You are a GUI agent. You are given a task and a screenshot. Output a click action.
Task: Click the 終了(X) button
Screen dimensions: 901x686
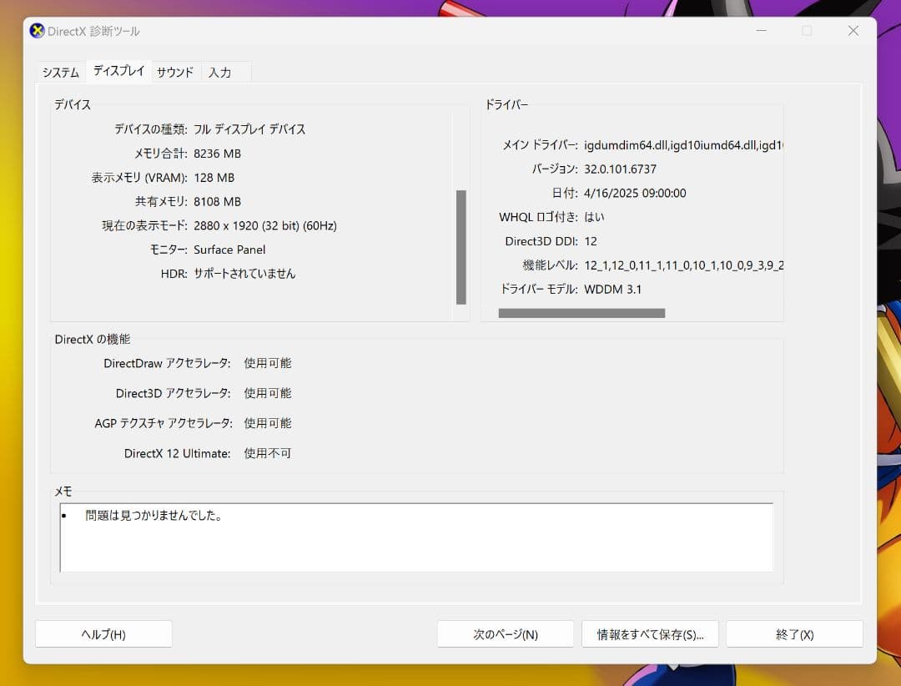(x=794, y=633)
